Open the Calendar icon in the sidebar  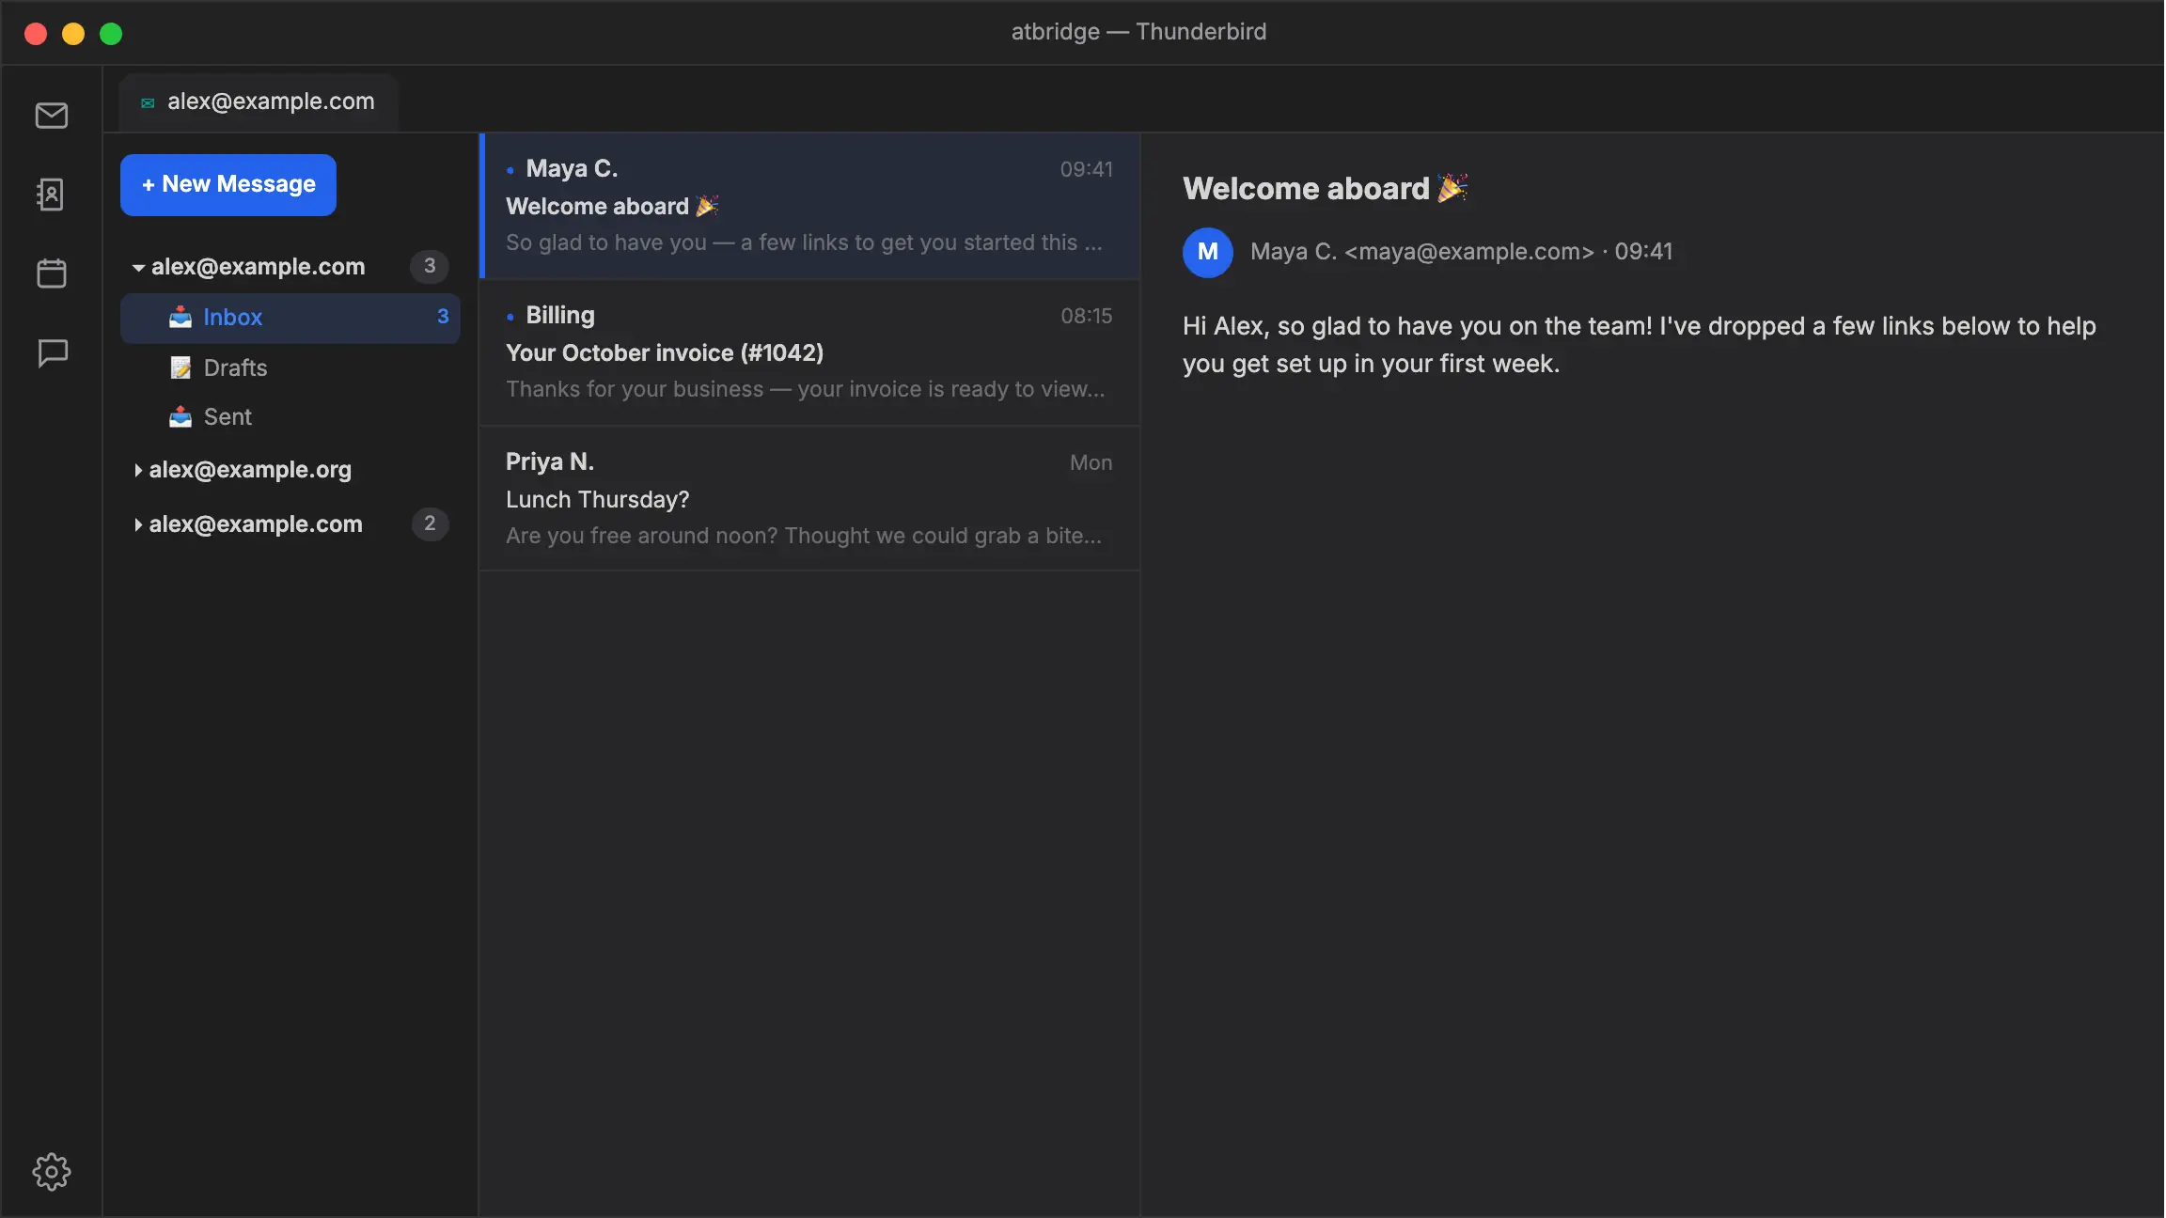point(52,273)
